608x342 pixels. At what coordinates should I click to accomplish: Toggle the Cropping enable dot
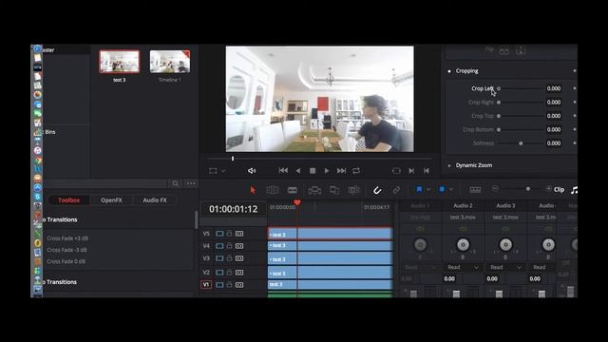(x=449, y=71)
